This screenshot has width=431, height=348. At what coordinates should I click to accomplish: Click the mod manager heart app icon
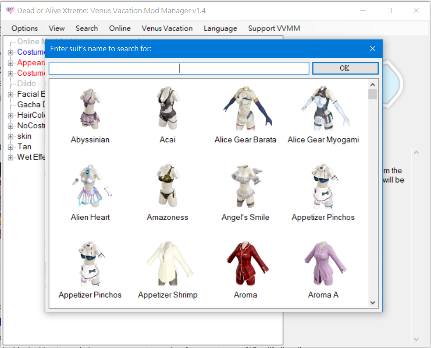point(10,11)
